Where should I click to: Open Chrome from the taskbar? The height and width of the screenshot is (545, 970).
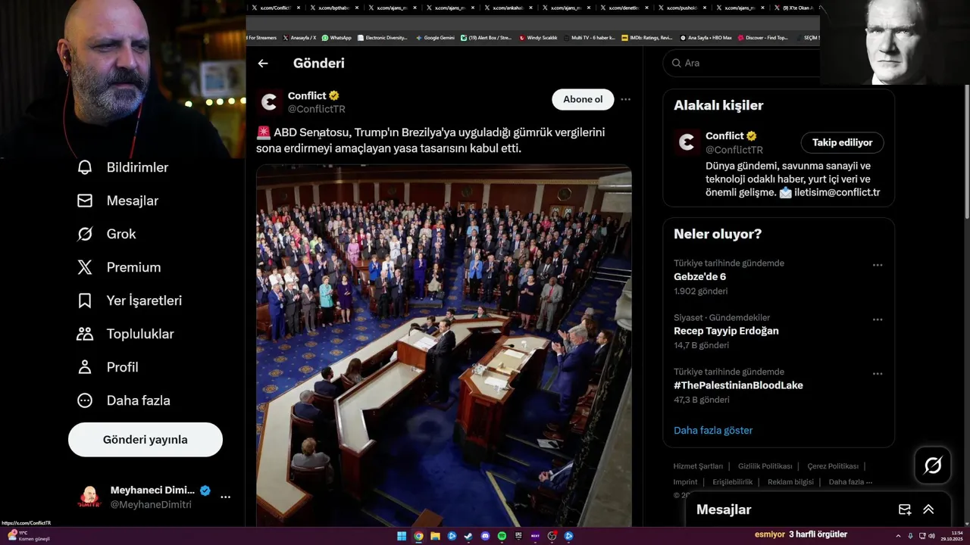(418, 536)
